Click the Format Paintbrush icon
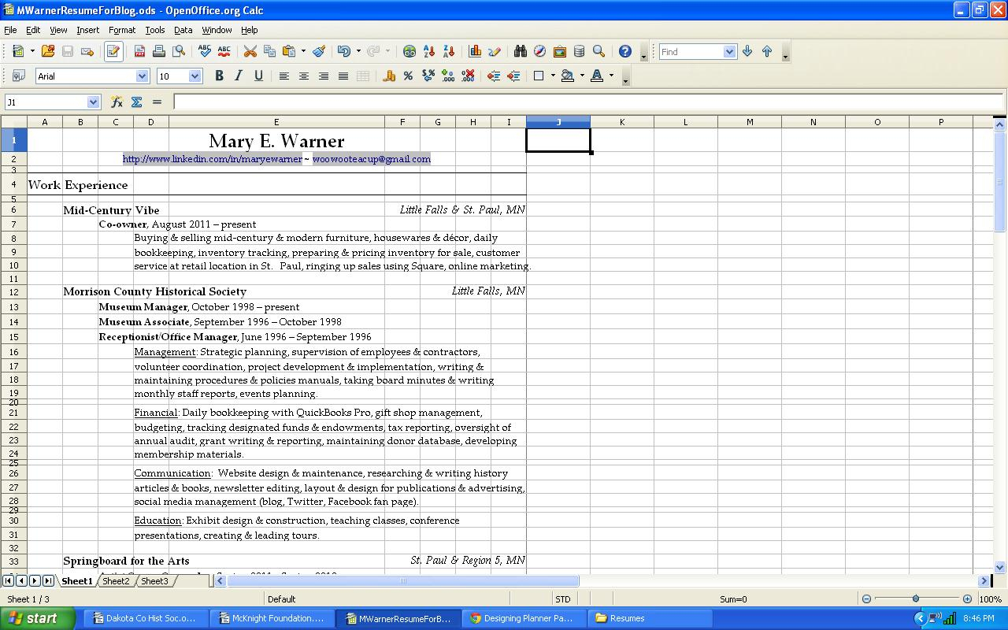 319,51
